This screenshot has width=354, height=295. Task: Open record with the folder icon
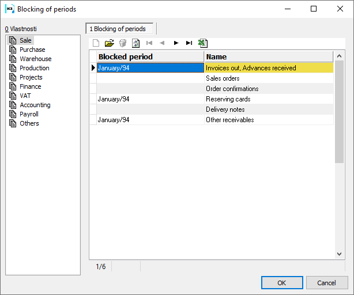(x=110, y=43)
